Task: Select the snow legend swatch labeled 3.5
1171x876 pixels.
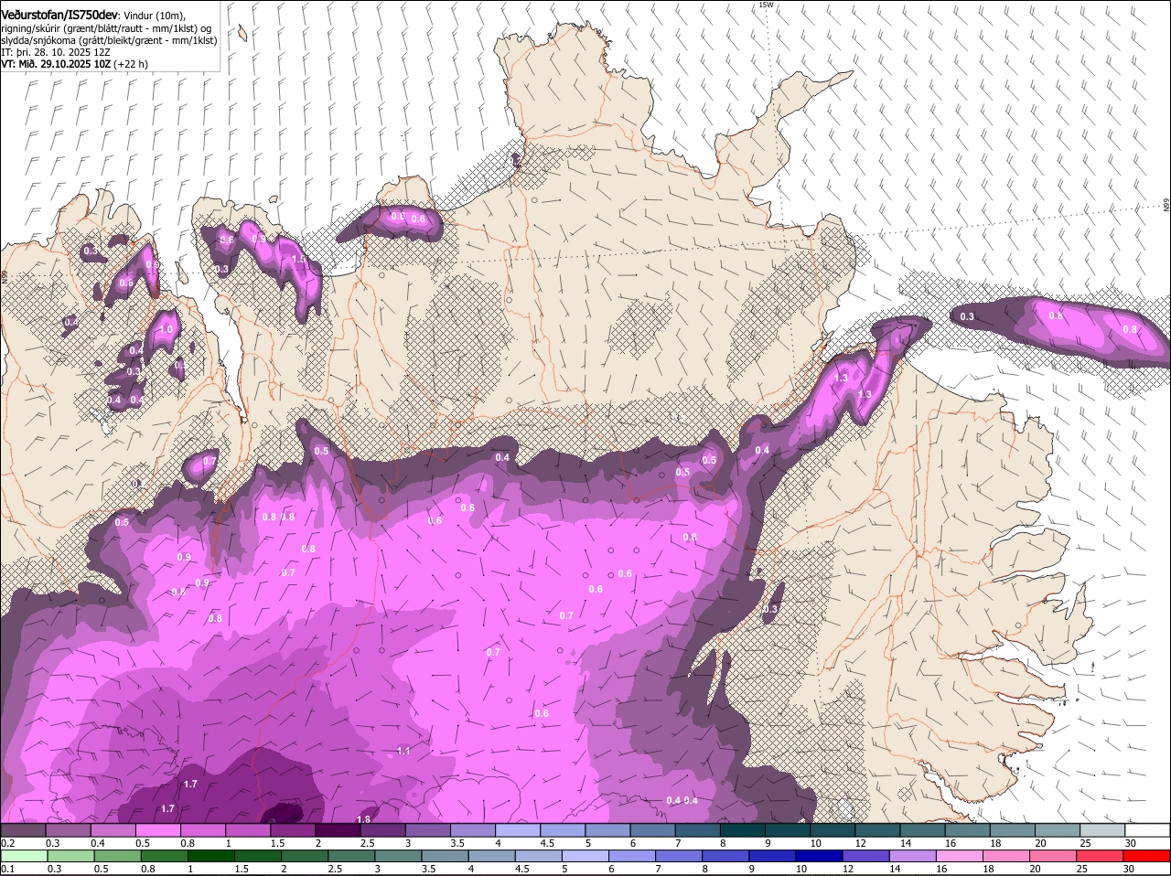Action: (473, 829)
